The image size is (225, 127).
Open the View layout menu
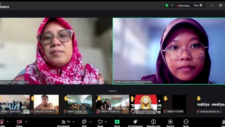pos(198,6)
